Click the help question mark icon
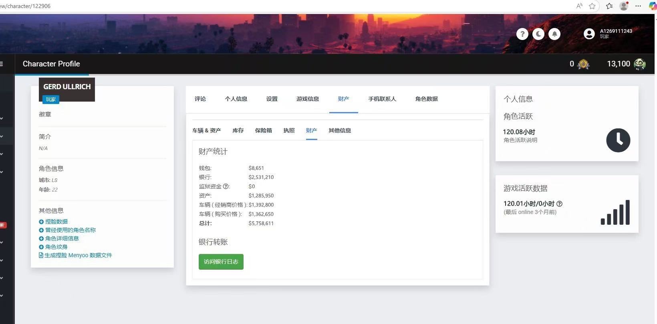This screenshot has height=324, width=657. (522, 34)
